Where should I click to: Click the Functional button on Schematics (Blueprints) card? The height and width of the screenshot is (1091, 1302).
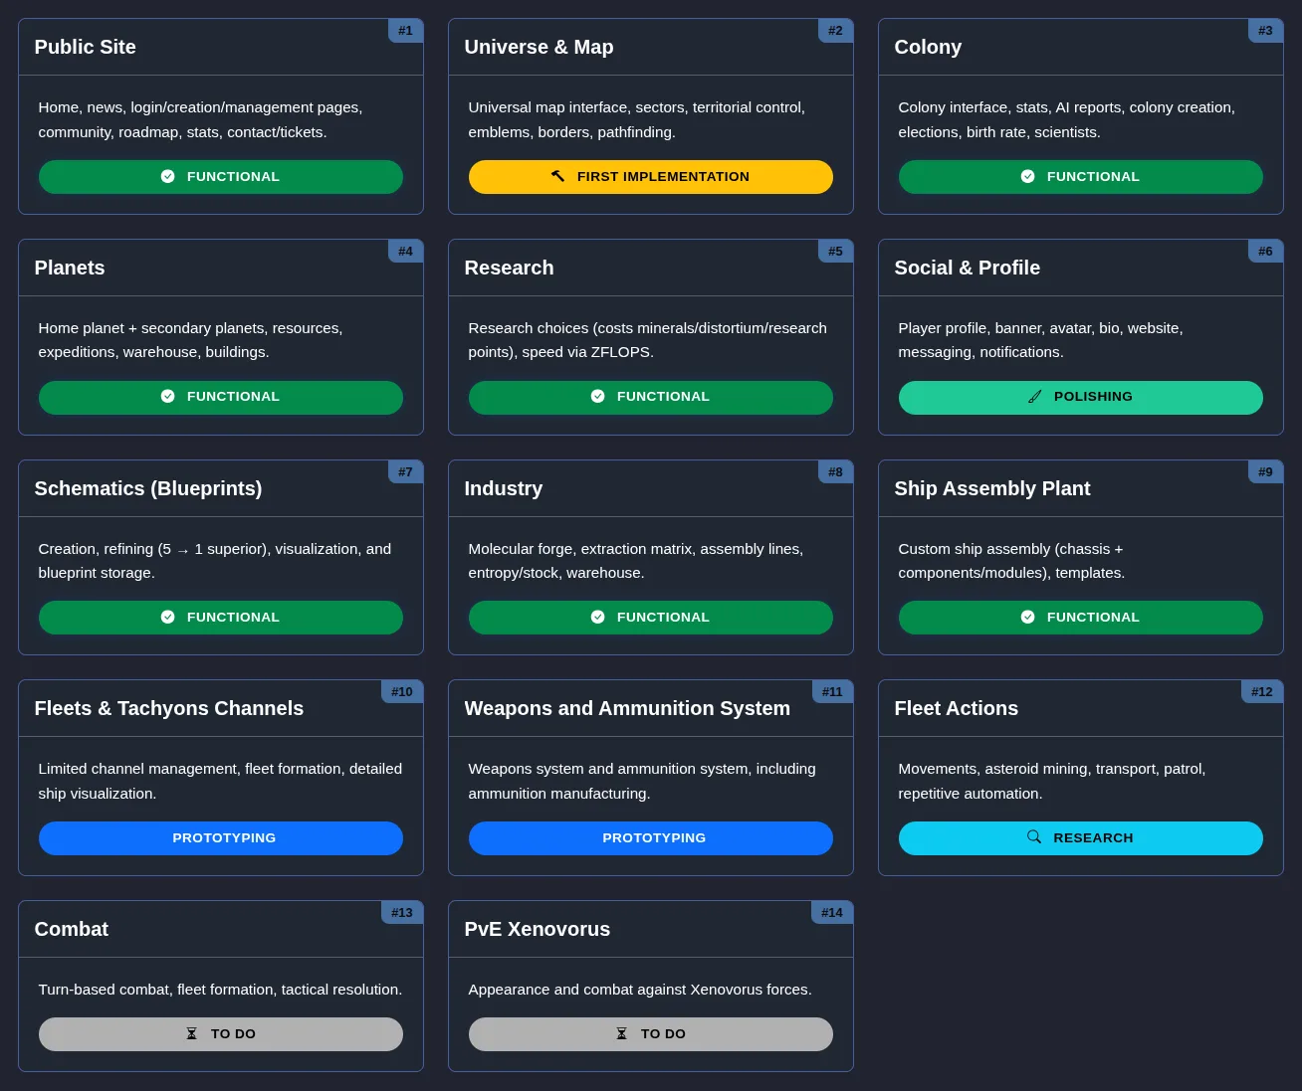(221, 618)
